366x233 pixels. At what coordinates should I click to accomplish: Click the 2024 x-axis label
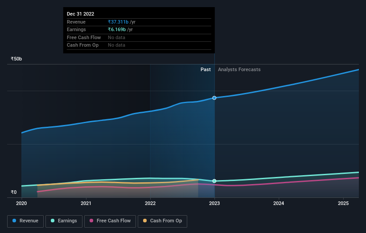279,203
